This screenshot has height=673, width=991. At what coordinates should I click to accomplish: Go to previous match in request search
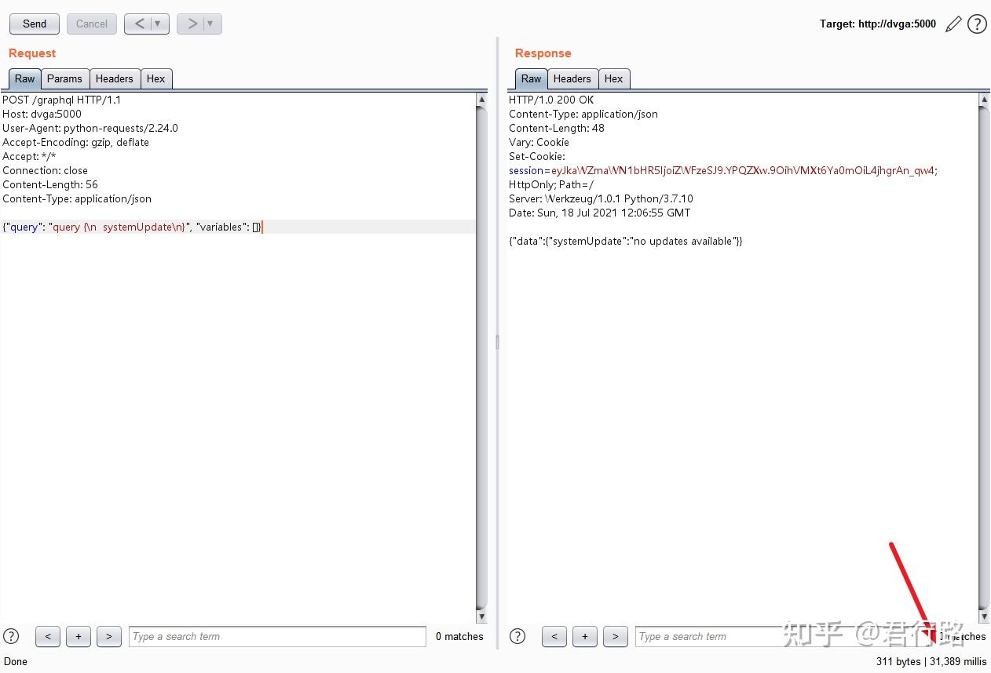[x=48, y=636]
